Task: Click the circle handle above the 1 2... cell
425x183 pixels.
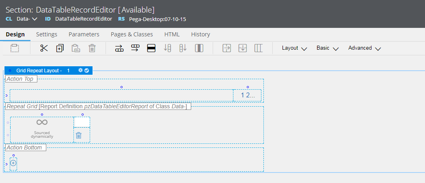Action: (248, 87)
